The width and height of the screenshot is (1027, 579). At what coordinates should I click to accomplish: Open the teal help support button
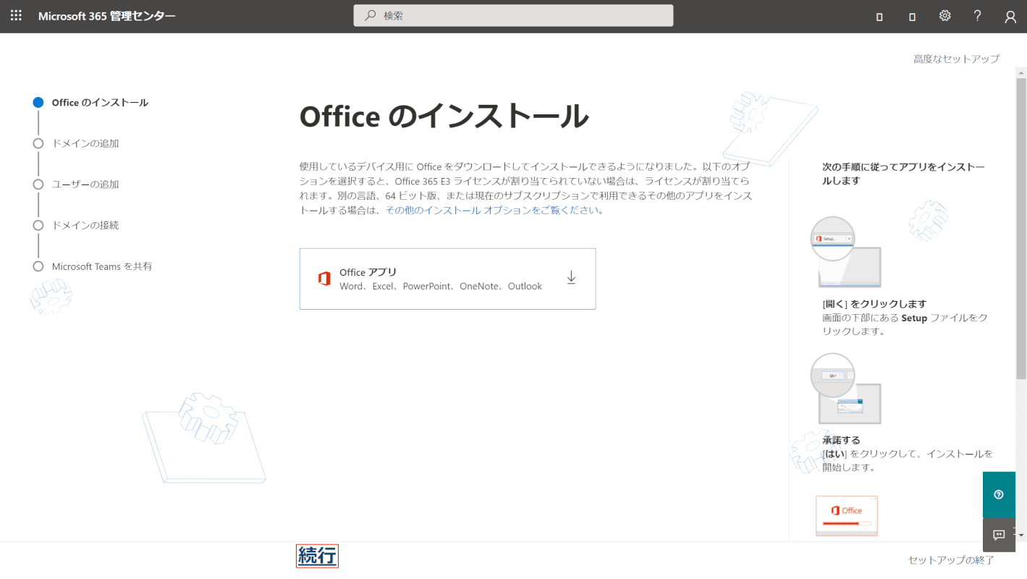tap(999, 495)
